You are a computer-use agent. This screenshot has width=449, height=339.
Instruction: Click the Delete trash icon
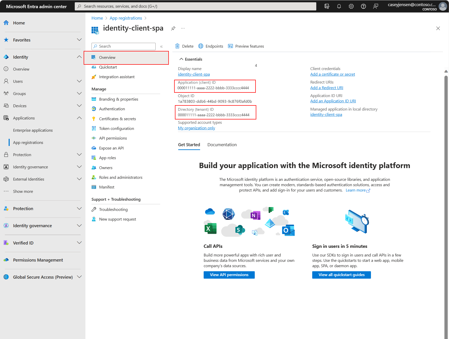[177, 46]
